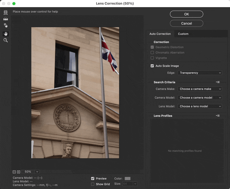Click the grid Size value field
This screenshot has width=230, height=189.
(x=128, y=184)
